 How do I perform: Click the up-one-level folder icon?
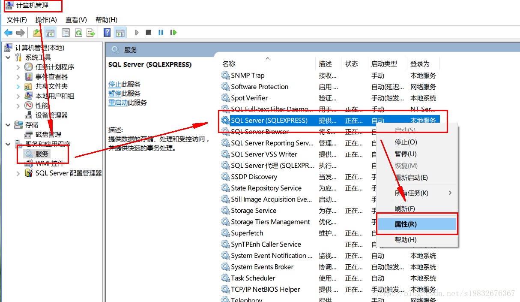pyautogui.click(x=38, y=33)
